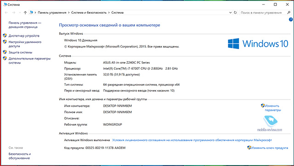Click shield icon beside 'Дополнительные параметры системы'
Screen dimensions: 294x166
[x=5, y=58]
